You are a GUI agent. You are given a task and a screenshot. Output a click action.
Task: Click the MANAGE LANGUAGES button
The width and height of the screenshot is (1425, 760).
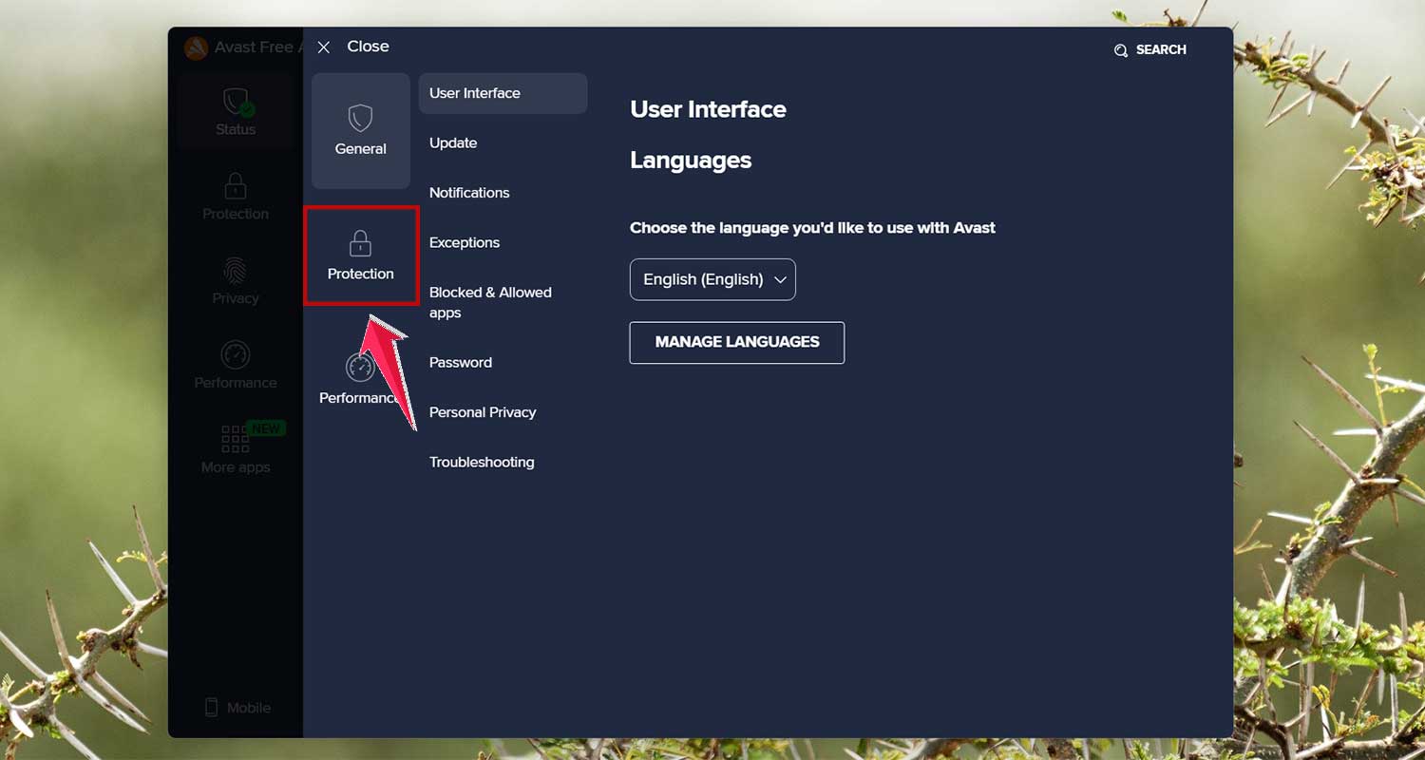(736, 342)
